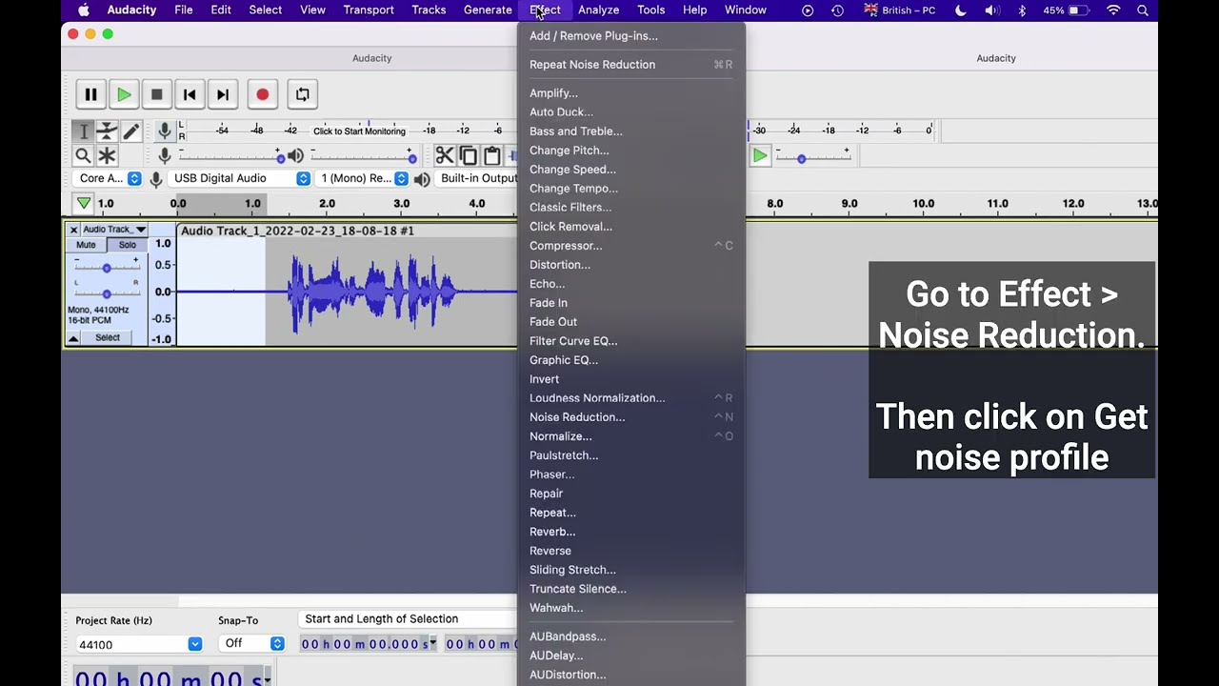
Task: Open the Transport menu
Action: click(369, 10)
